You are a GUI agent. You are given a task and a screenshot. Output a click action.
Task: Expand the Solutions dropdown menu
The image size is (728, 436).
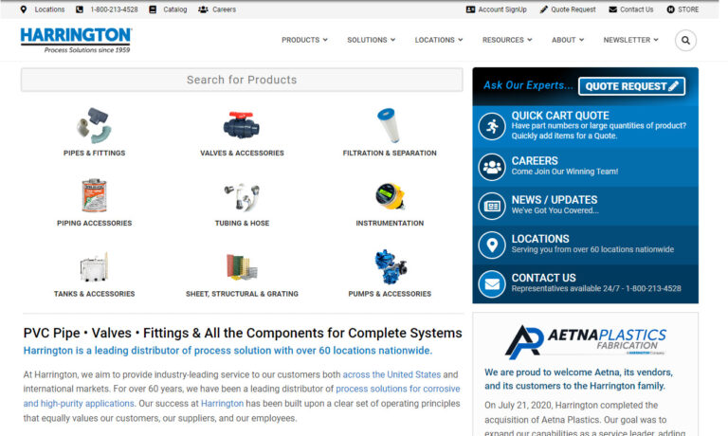pos(371,40)
